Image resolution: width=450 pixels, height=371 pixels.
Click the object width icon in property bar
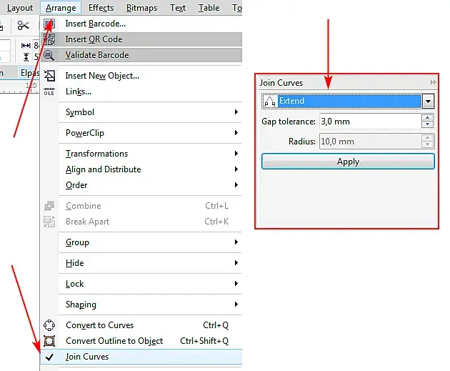point(26,45)
